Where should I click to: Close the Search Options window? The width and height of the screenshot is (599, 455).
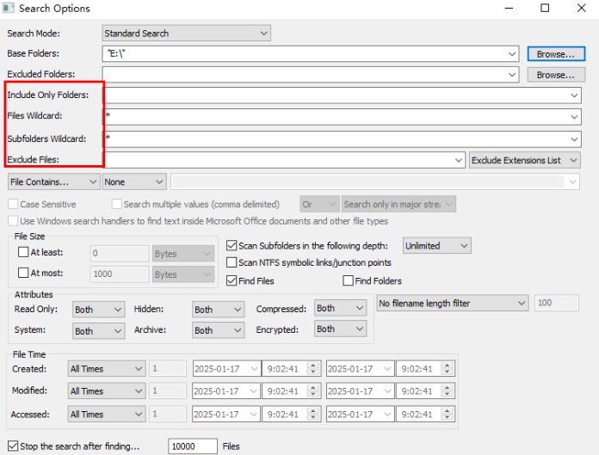[582, 9]
